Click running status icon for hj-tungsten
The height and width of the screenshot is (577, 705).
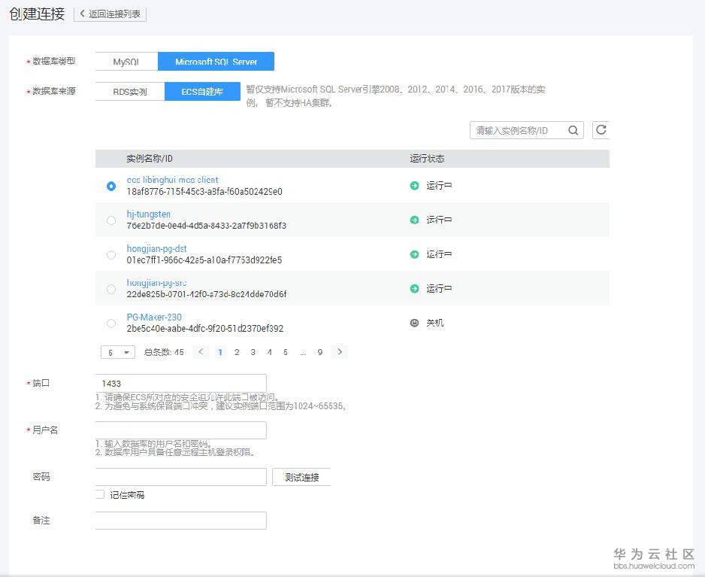coord(414,220)
